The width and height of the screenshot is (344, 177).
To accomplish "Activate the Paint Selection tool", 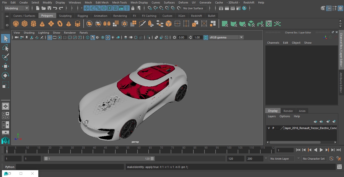I will (x=6, y=57).
